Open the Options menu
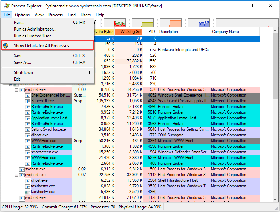Viewport: 280px width, 212px height. point(22,15)
